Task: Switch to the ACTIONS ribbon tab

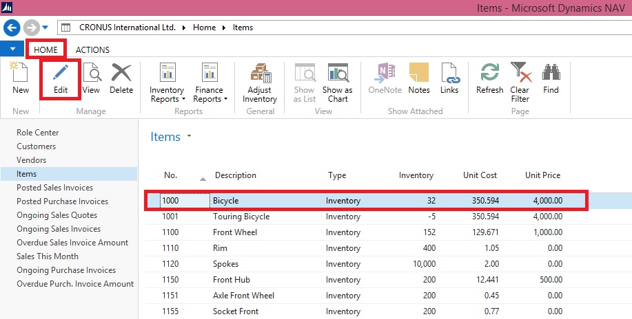Action: (92, 49)
